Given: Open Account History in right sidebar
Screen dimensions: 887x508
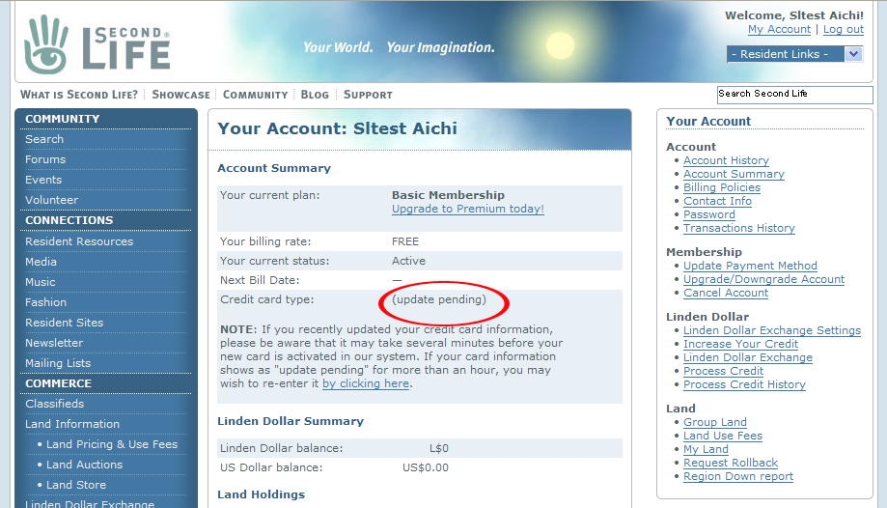Looking at the screenshot, I should click(x=726, y=160).
